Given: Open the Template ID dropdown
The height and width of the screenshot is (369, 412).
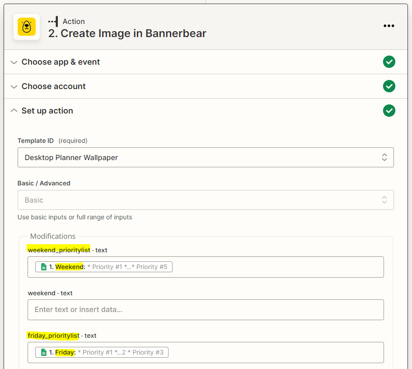Looking at the screenshot, I should coord(206,157).
